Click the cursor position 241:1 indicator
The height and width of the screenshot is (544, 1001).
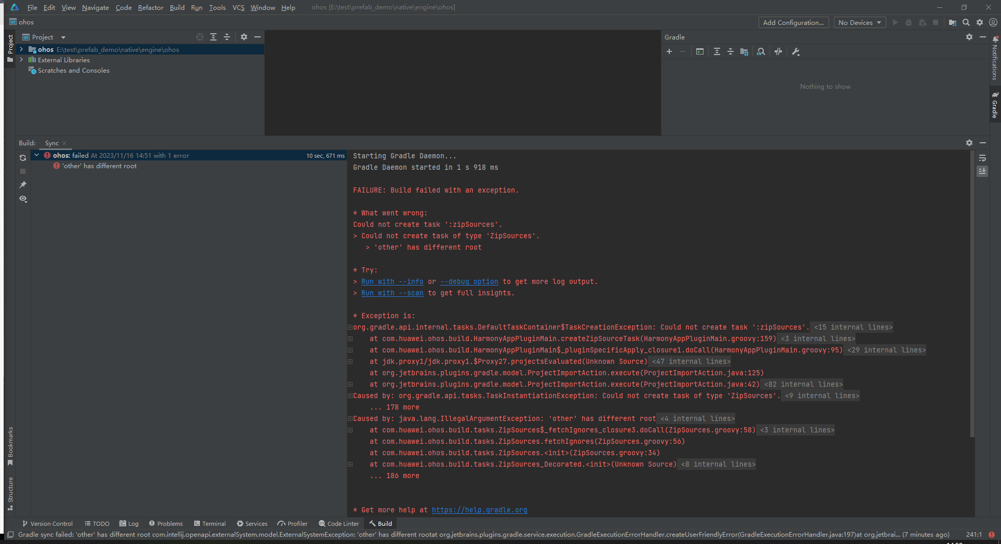tap(974, 535)
